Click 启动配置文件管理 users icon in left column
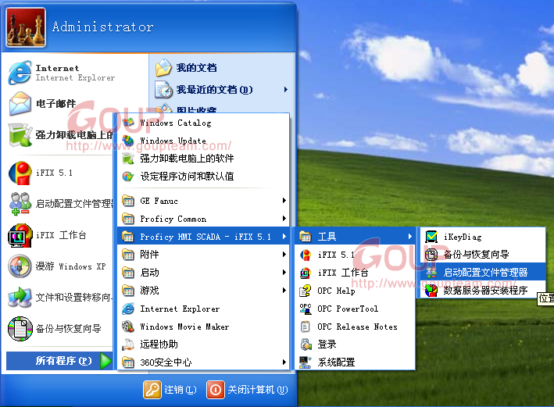This screenshot has width=554, height=407. point(20,204)
